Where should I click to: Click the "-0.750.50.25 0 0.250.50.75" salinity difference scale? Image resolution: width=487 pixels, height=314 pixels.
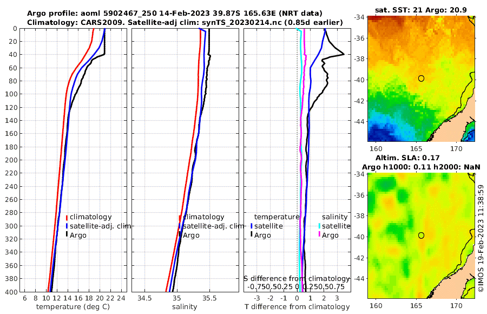pyautogui.click(x=296, y=286)
